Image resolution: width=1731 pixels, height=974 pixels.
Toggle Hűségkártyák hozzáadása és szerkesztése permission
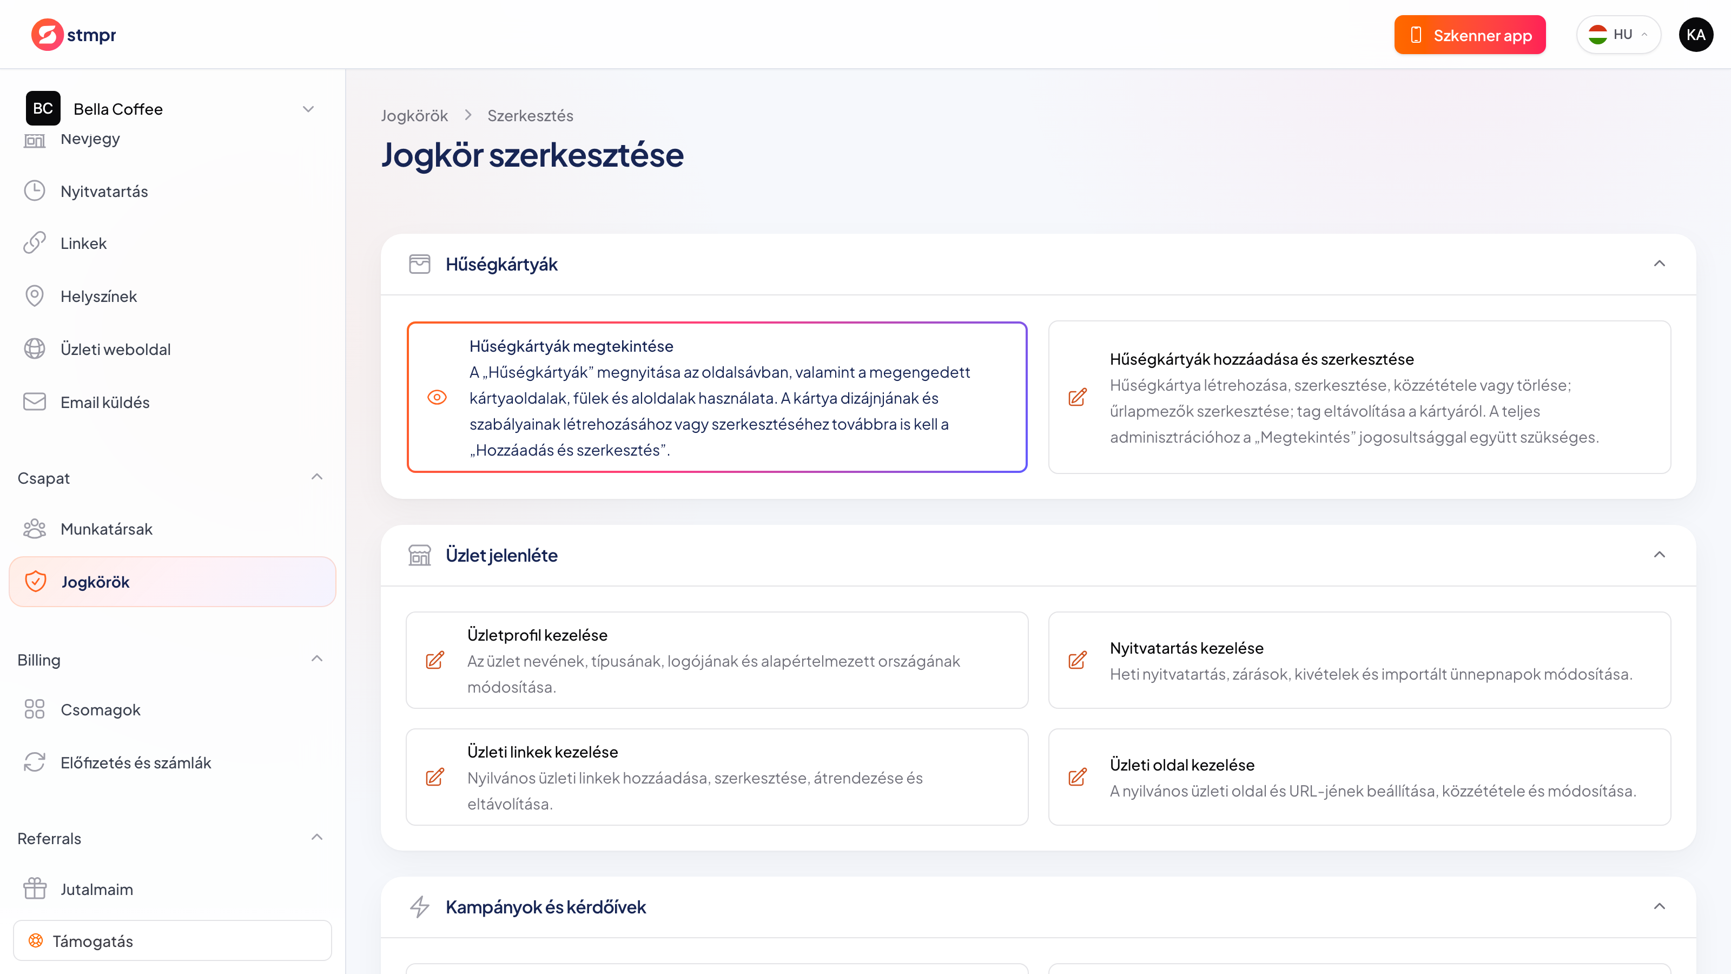1359,397
